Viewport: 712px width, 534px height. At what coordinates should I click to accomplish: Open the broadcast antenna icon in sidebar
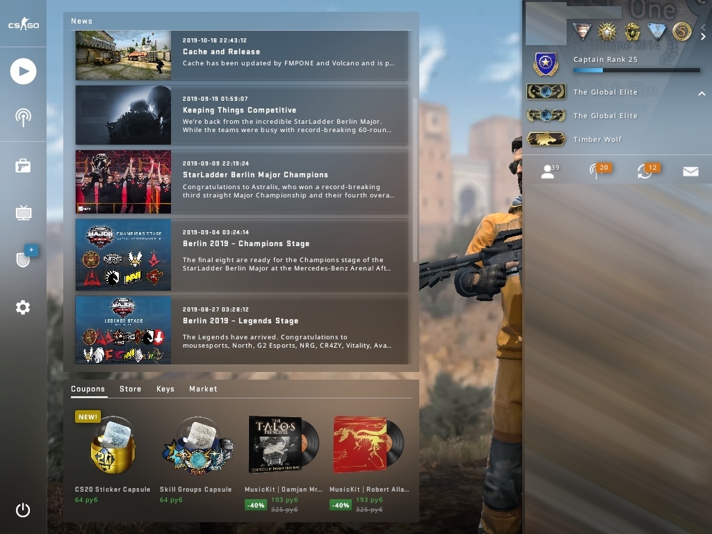(x=23, y=118)
